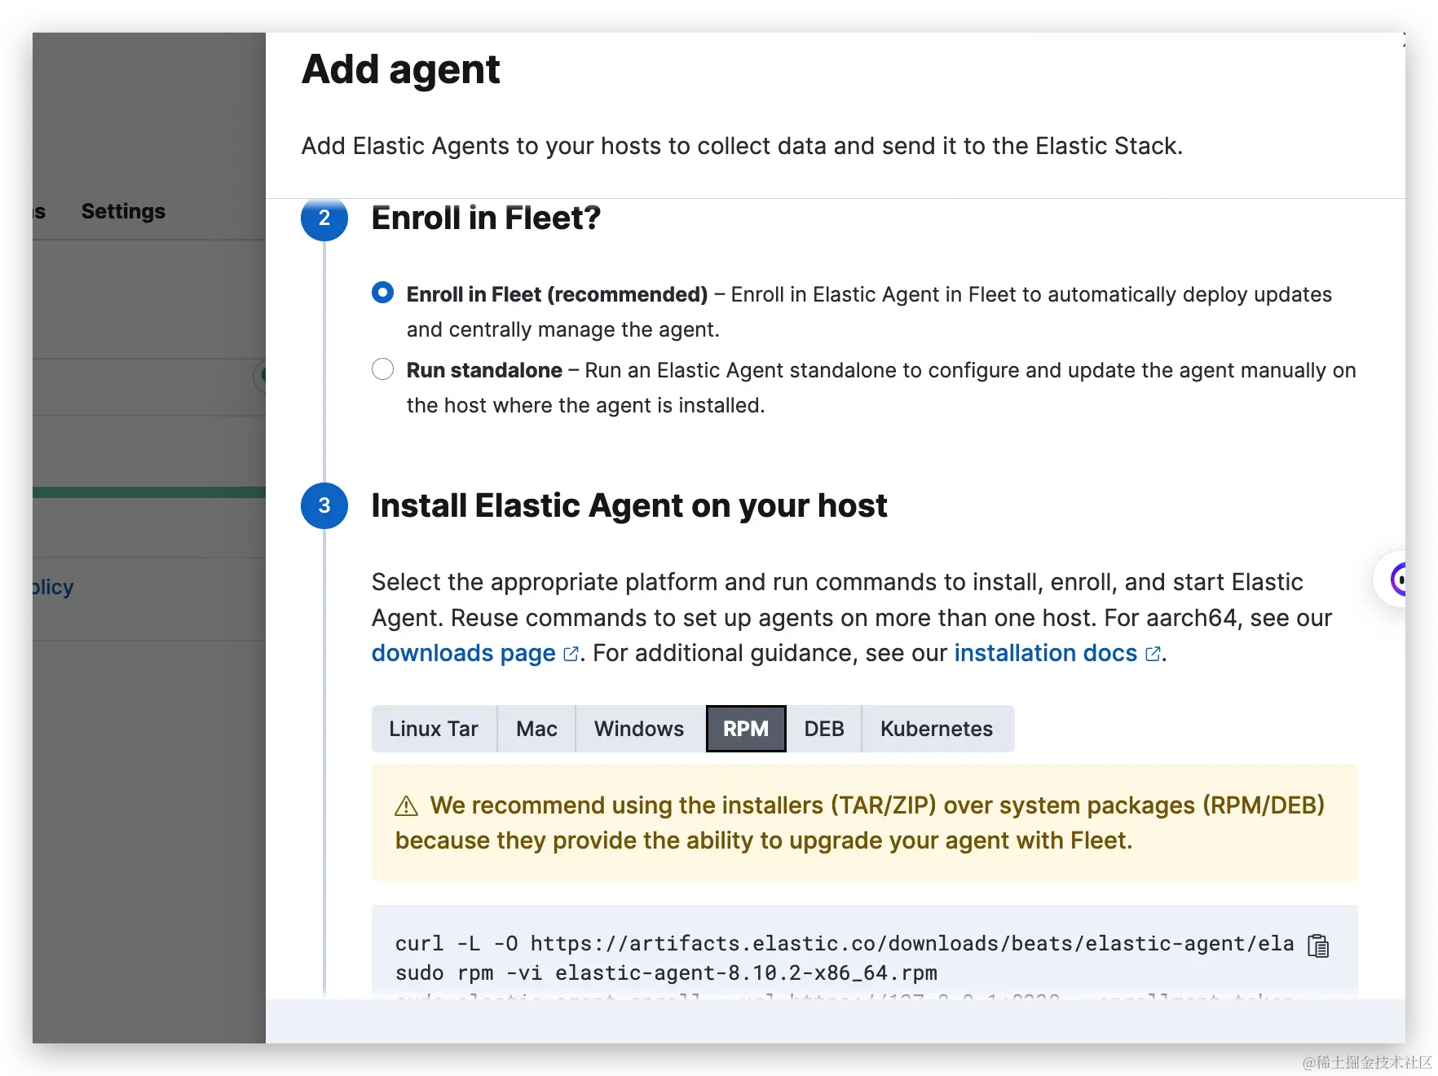1438x1076 pixels.
Task: Switch to Mac platform tab
Action: point(536,729)
